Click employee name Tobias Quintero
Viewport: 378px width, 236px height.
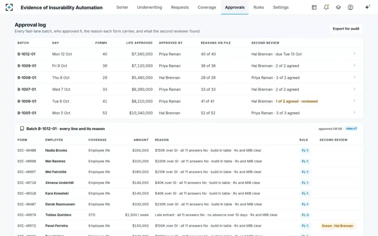pyautogui.click(x=58, y=215)
